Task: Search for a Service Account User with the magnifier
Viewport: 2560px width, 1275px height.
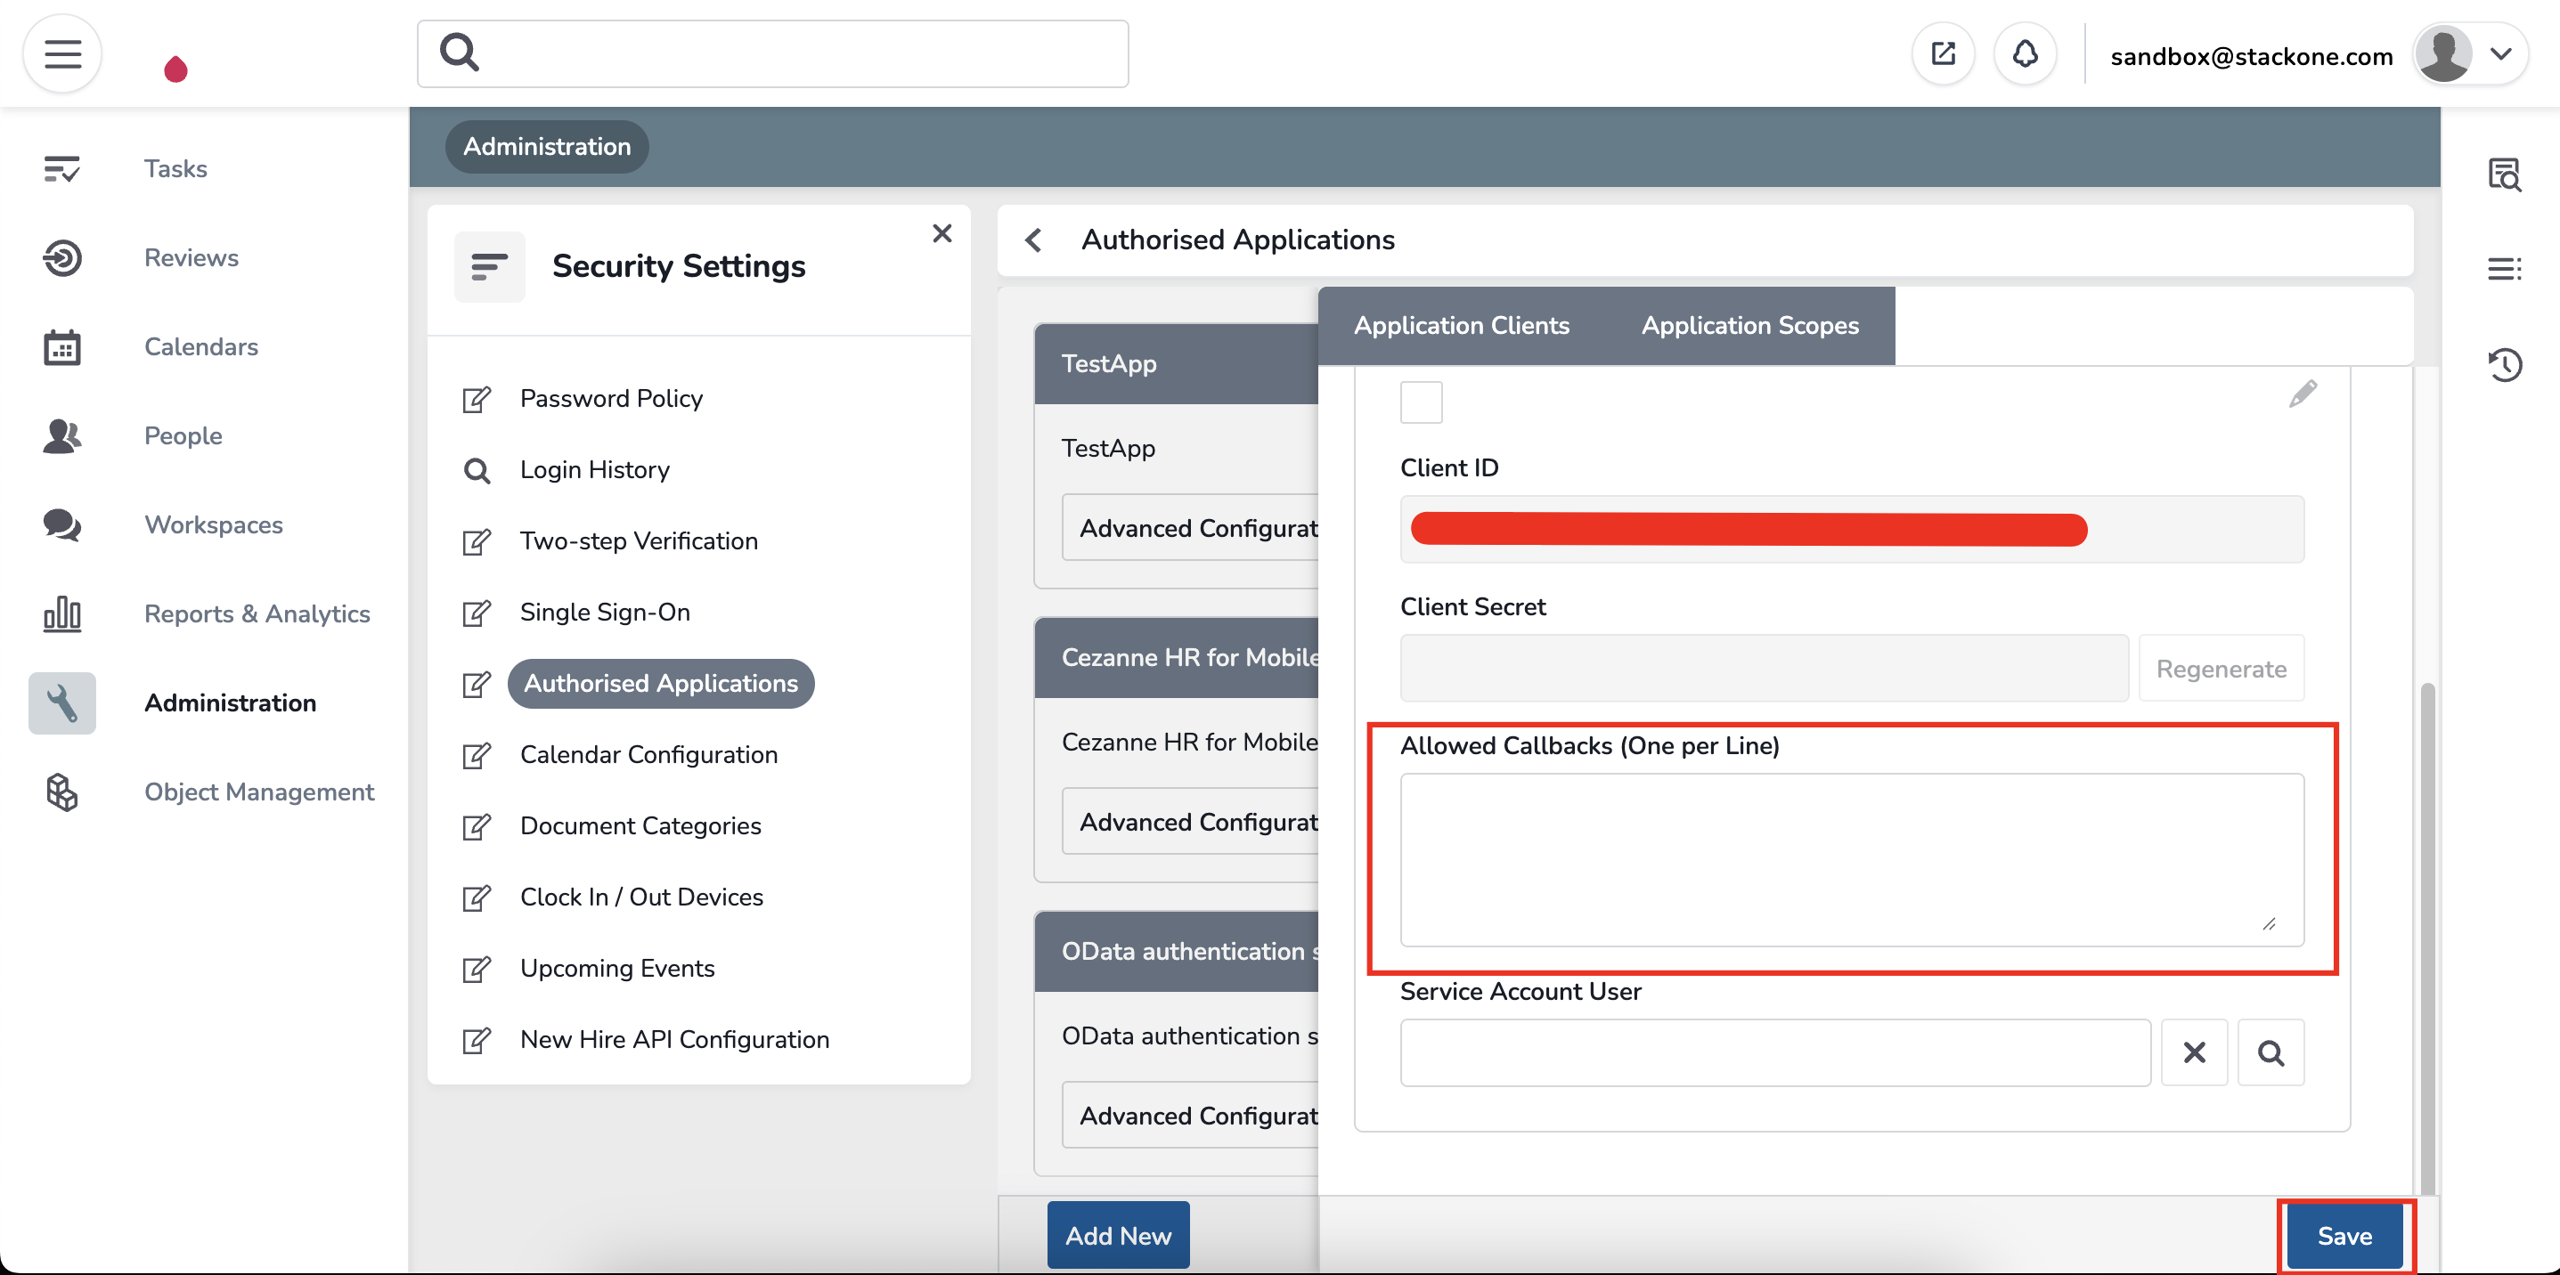Action: coord(2271,1052)
